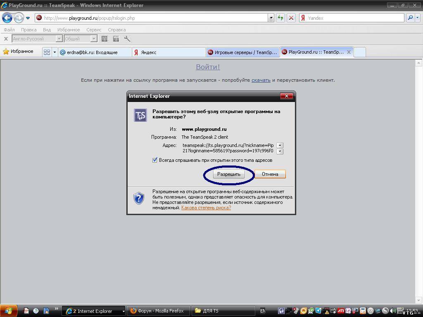Screen dimensions: 423x317
Task: Open the tab list dropdown arrow
Action: (55, 52)
